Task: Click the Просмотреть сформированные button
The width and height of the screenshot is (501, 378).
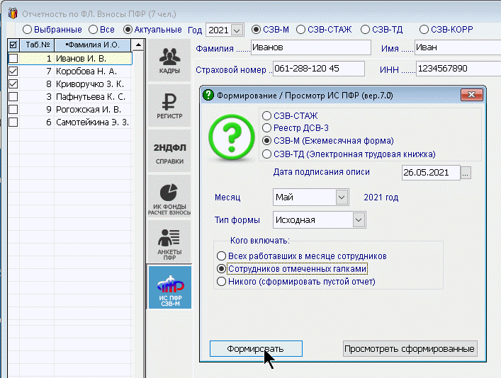Action: click(x=410, y=349)
